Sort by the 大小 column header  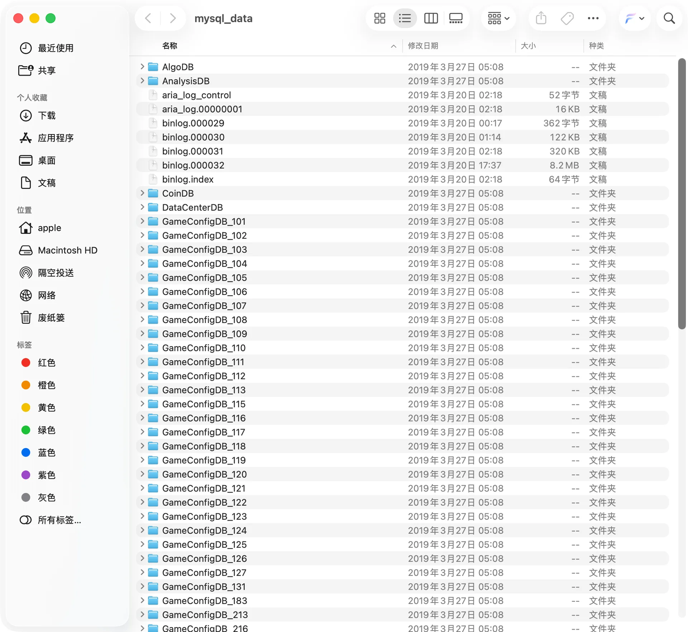pyautogui.click(x=528, y=46)
